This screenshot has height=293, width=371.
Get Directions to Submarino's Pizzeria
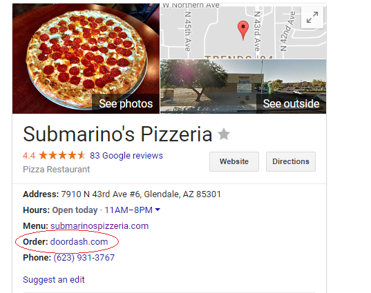tap(291, 161)
